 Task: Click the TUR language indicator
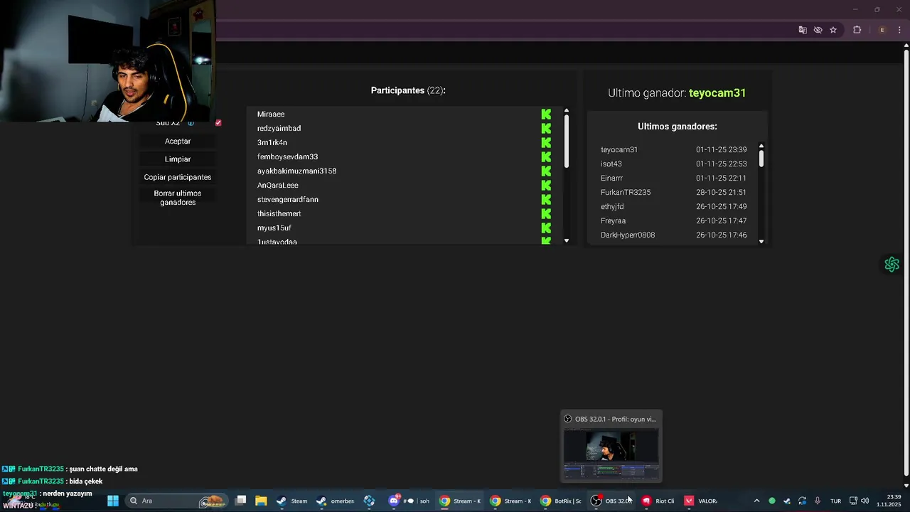click(x=836, y=501)
